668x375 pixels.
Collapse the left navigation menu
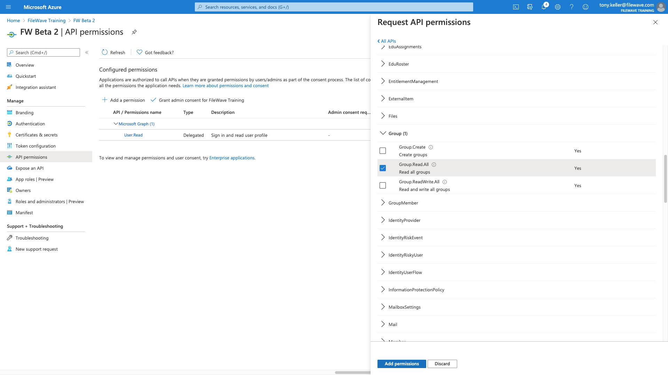(x=87, y=52)
